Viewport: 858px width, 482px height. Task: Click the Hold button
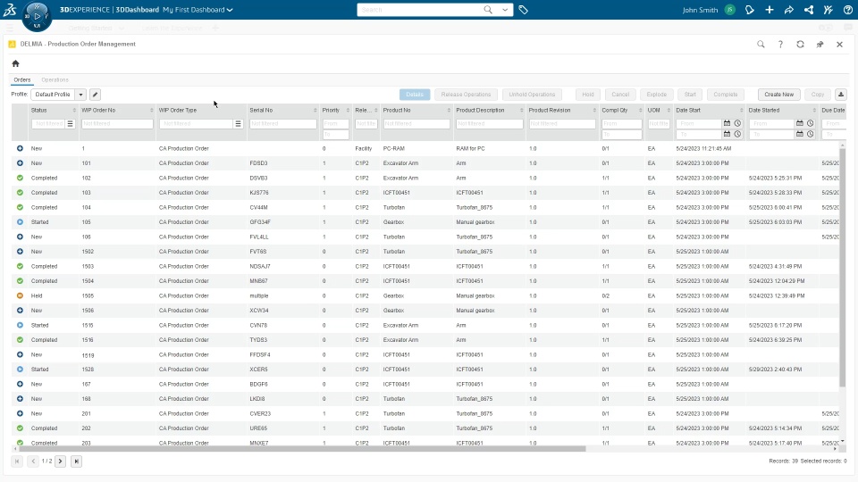pyautogui.click(x=588, y=95)
